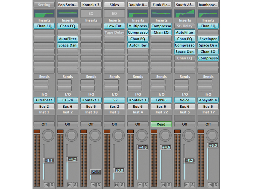Open Bus 2 output menu on Inst 1

click(44, 106)
